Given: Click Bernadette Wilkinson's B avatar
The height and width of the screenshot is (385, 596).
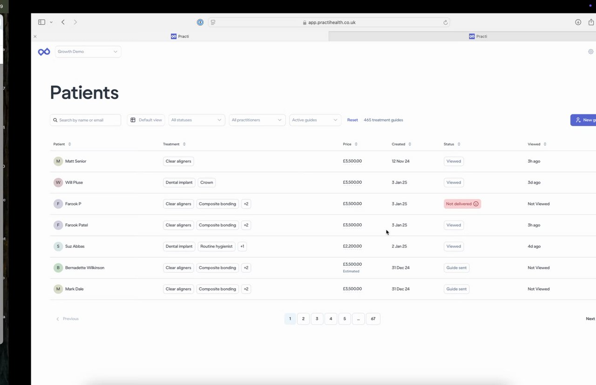Looking at the screenshot, I should [x=58, y=268].
